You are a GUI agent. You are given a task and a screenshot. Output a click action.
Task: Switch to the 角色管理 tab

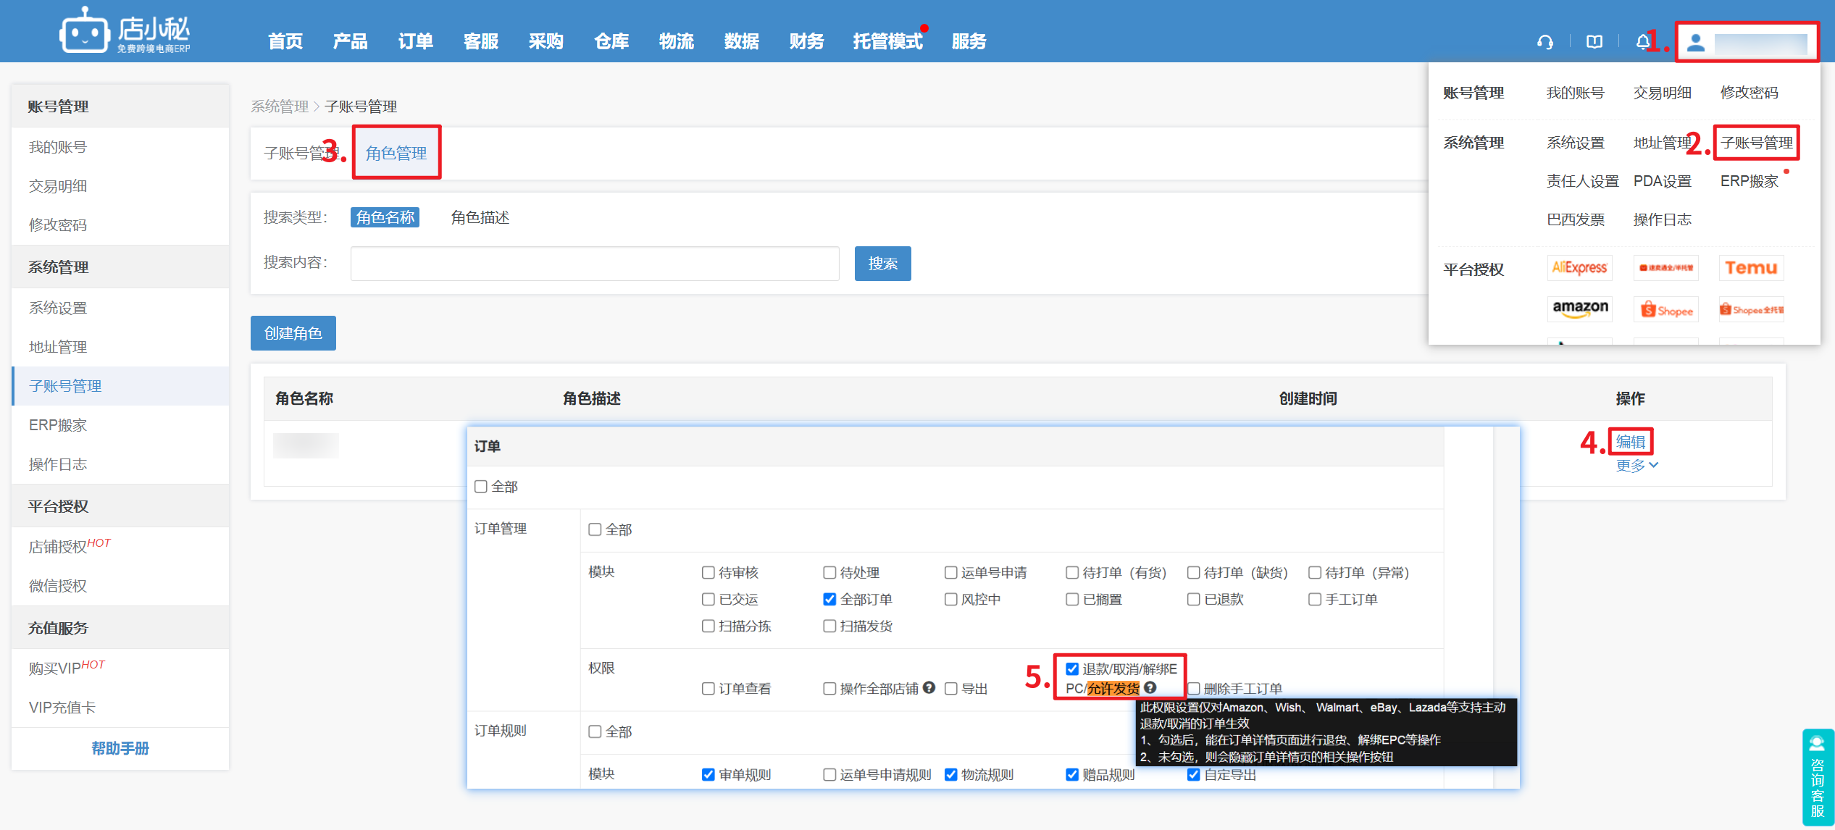396,153
